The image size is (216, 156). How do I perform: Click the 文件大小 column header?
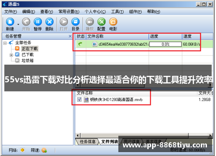(206, 93)
